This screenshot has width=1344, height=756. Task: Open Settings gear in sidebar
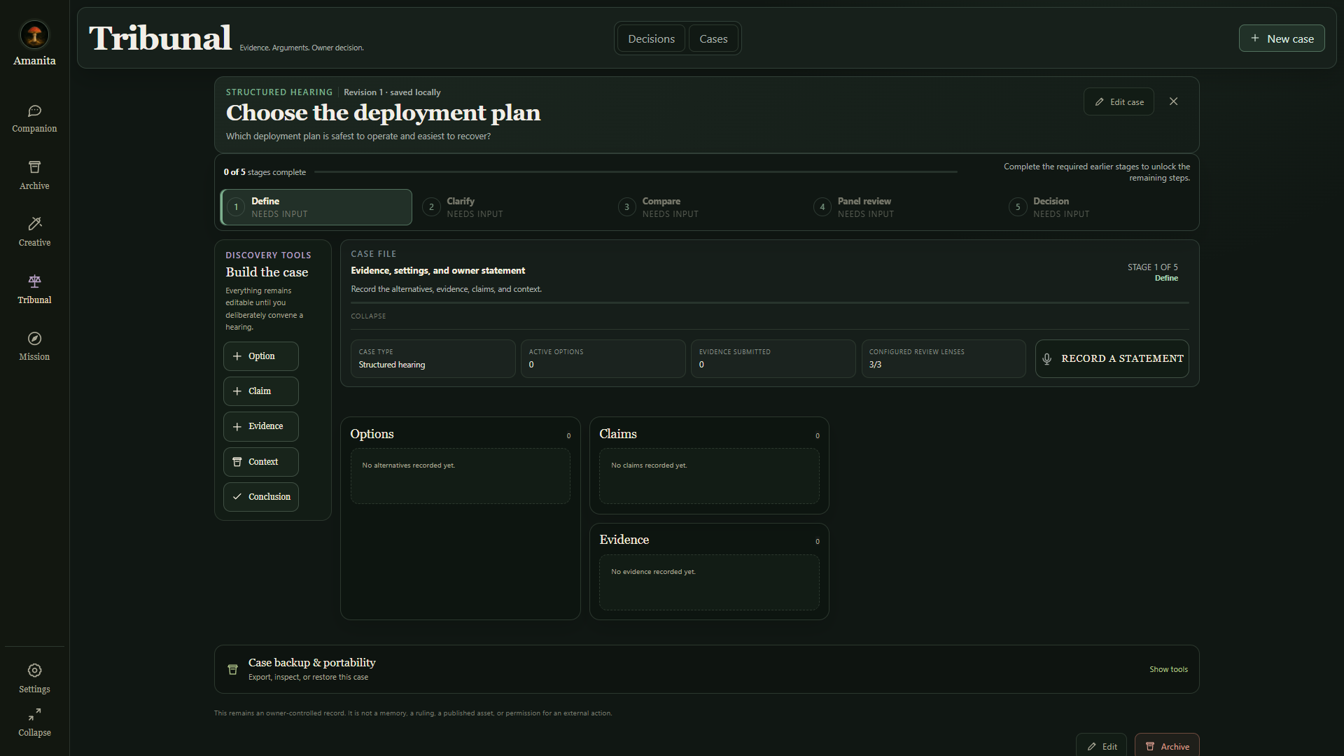[34, 671]
